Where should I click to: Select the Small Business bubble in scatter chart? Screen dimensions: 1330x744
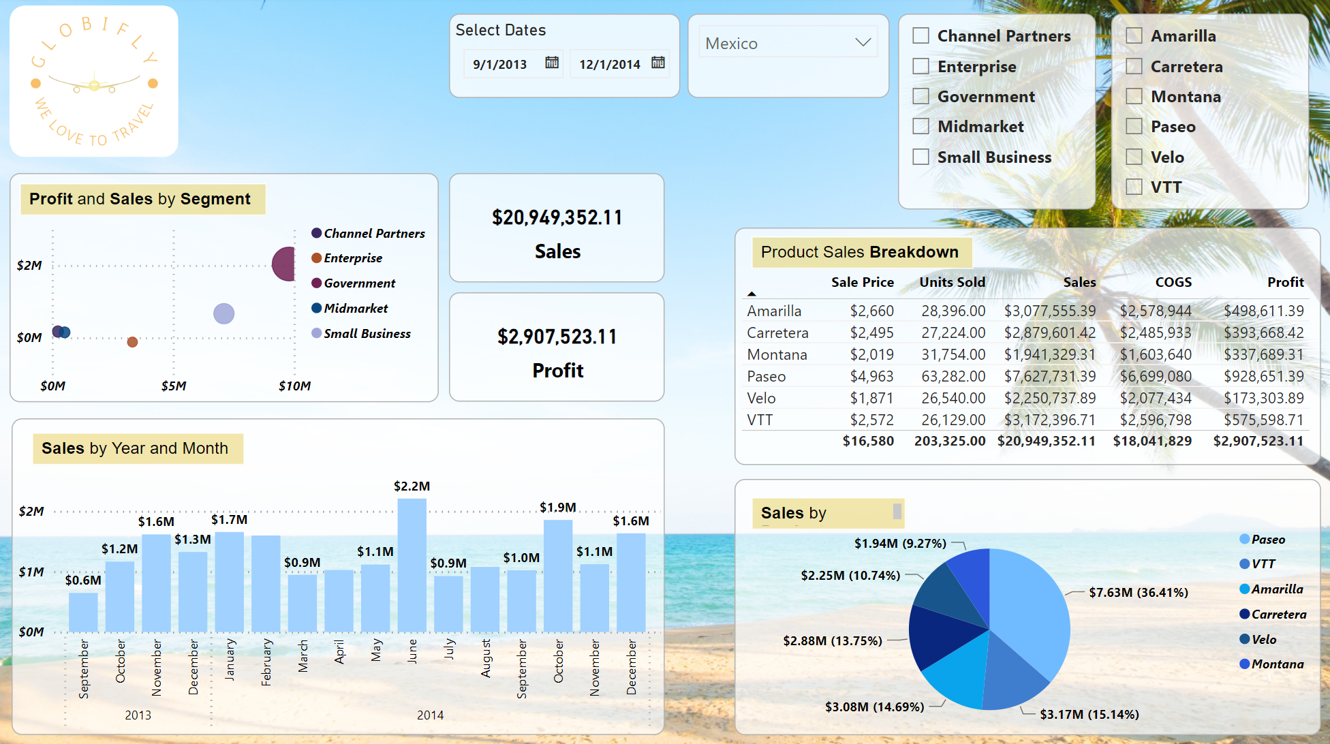(223, 313)
